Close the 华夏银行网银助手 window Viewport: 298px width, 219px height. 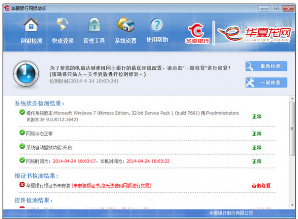coord(288,8)
